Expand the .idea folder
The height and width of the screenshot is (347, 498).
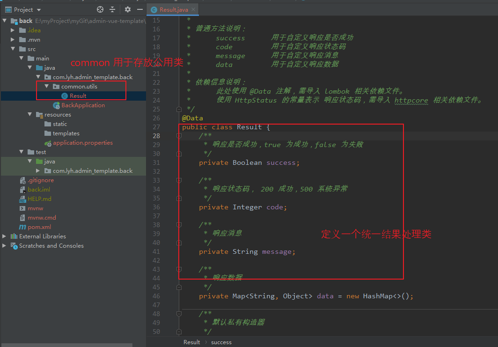pos(12,30)
